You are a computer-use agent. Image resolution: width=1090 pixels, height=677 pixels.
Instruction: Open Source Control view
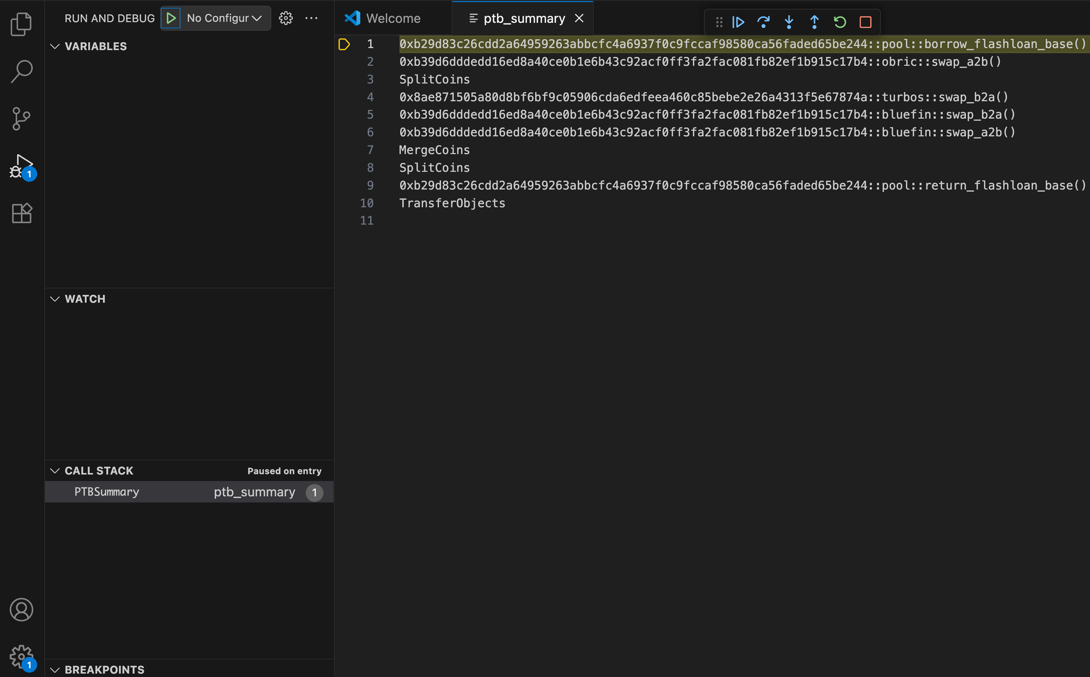(21, 118)
